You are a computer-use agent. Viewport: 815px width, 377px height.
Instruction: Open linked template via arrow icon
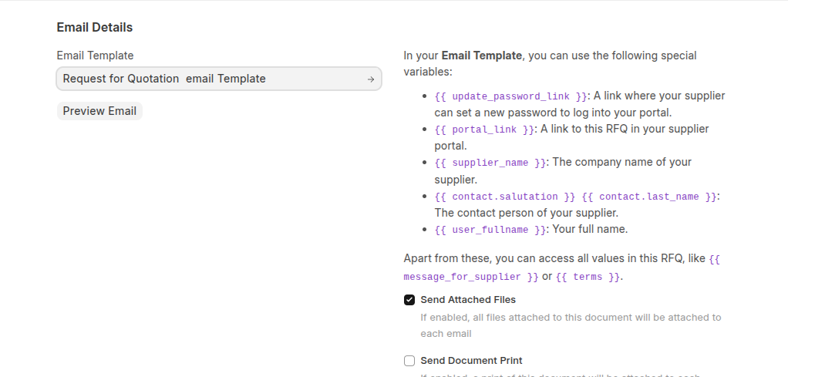371,79
